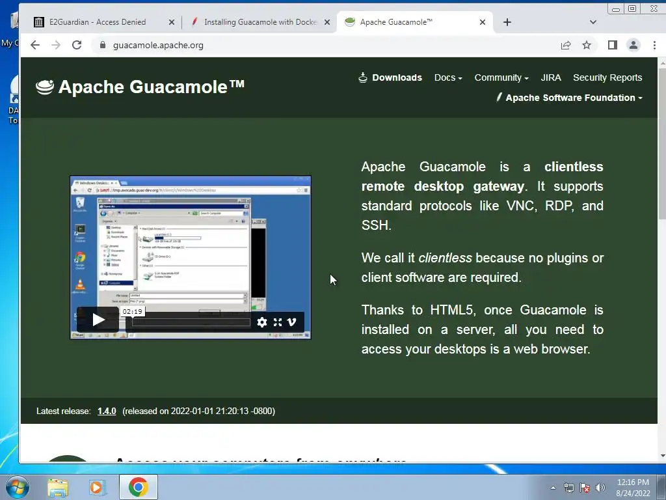Click the Chrome taskbar icon
Viewport: 666px width, 500px height.
tap(138, 487)
